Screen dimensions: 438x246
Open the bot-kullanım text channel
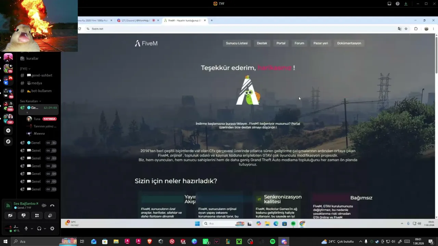pos(38,91)
